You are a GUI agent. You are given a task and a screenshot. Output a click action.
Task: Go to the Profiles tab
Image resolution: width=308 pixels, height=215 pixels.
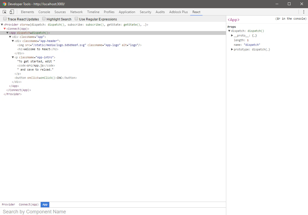(x=109, y=12)
